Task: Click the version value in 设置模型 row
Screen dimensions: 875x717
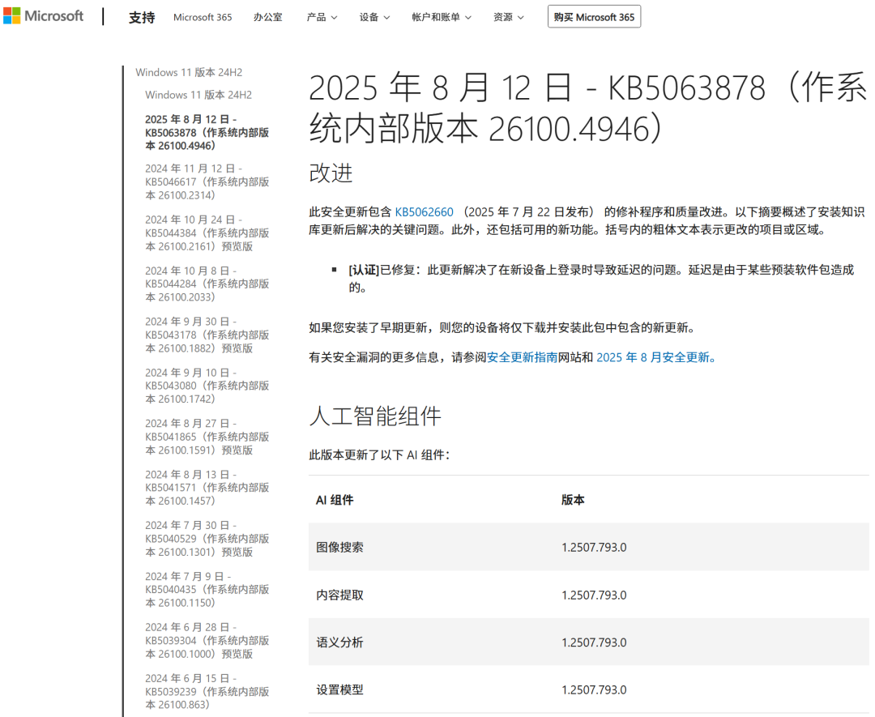Action: [x=594, y=690]
